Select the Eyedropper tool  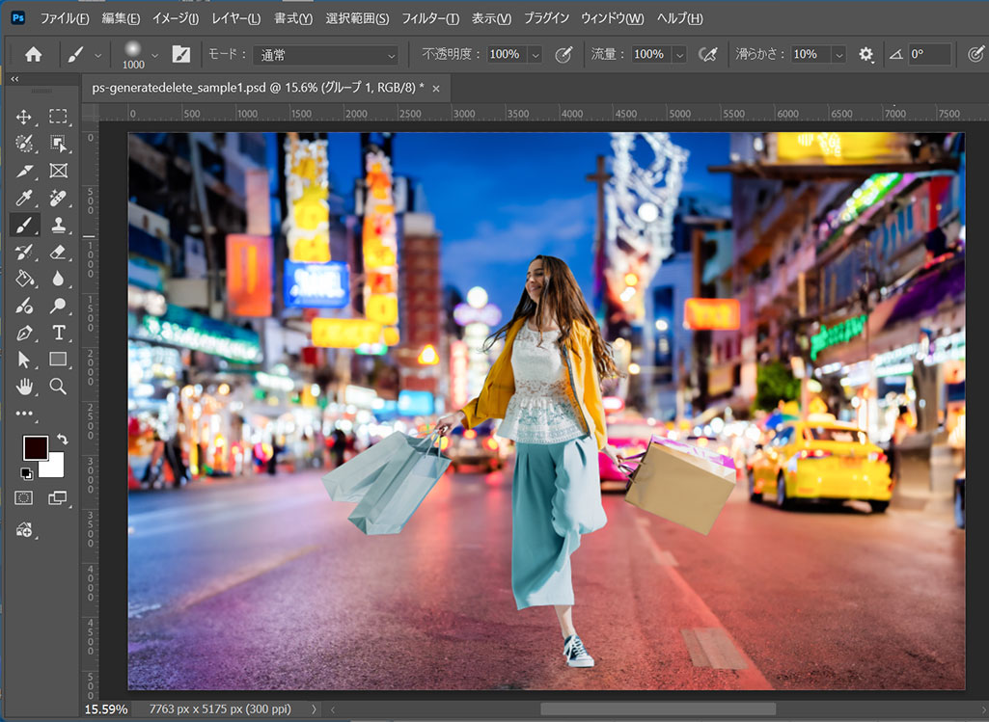(x=24, y=198)
